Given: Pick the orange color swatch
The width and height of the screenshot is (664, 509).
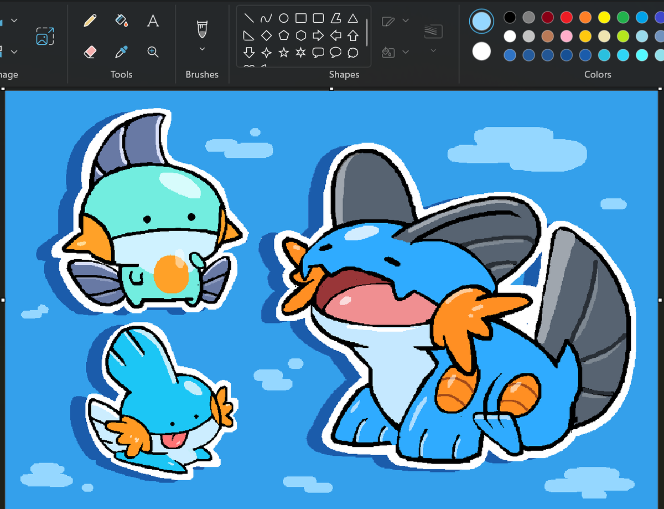Looking at the screenshot, I should click(x=585, y=17).
